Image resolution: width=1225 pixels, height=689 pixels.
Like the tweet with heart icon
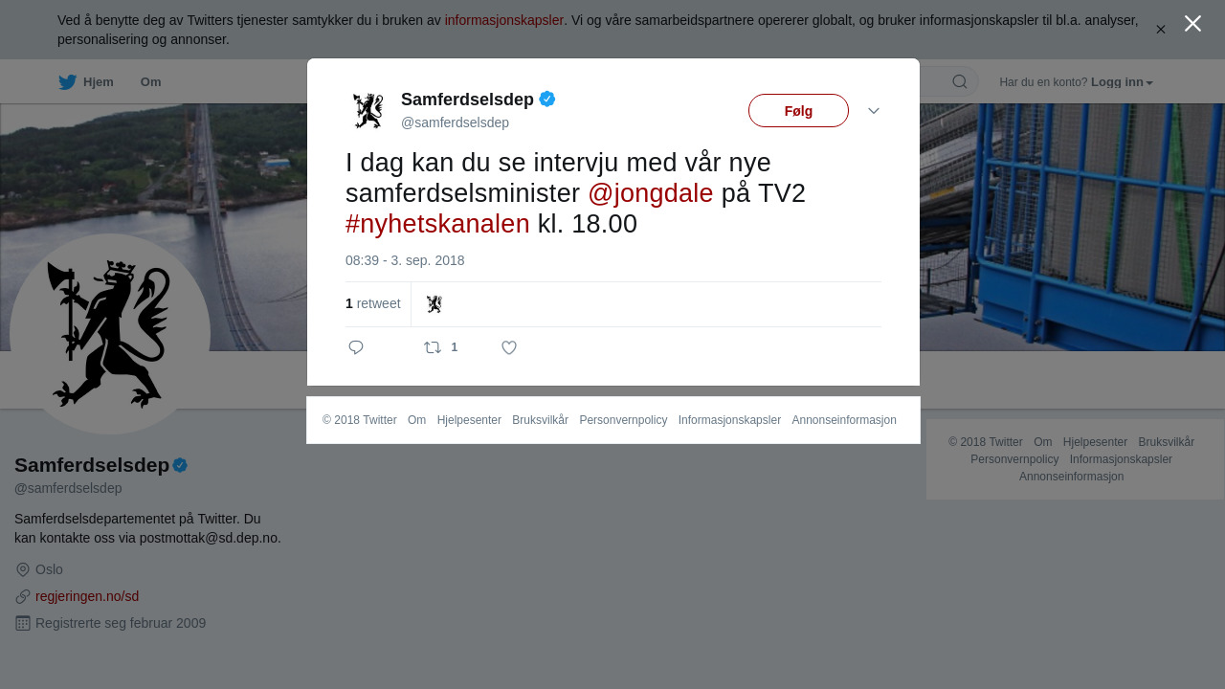pyautogui.click(x=509, y=347)
